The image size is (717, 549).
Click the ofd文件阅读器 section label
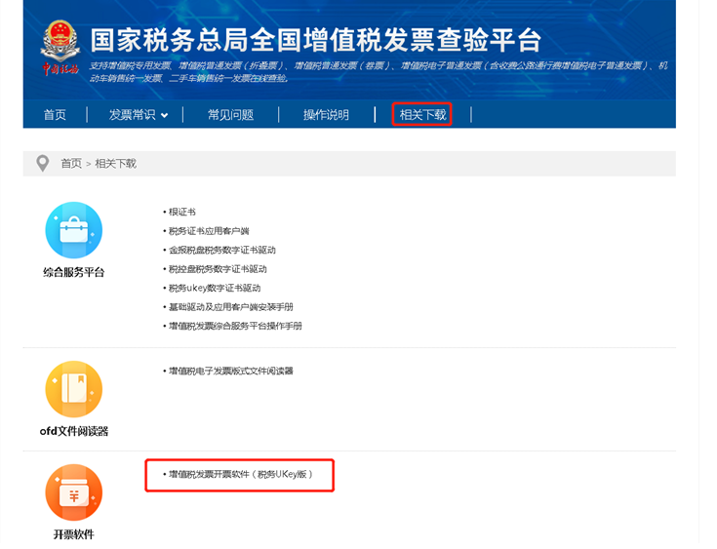[x=73, y=431]
